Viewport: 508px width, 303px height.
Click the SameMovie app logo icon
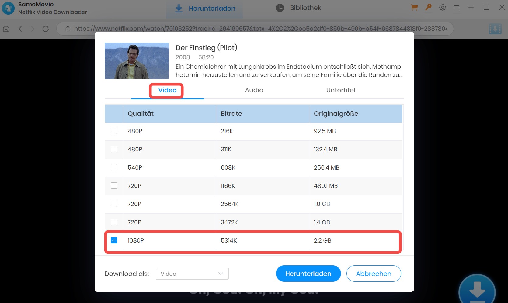coord(8,8)
